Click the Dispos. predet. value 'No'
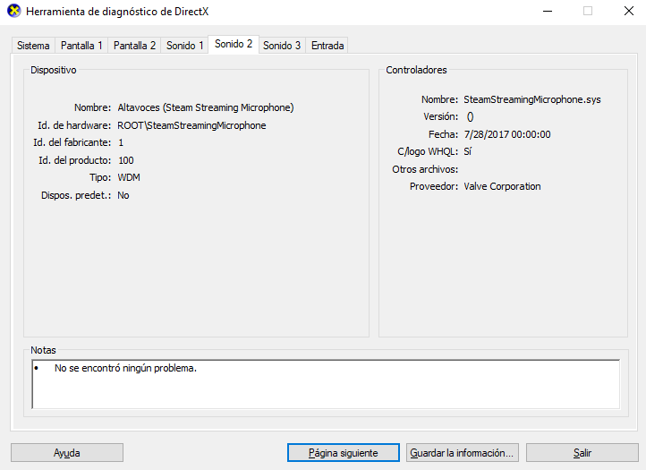The image size is (646, 470). (123, 195)
